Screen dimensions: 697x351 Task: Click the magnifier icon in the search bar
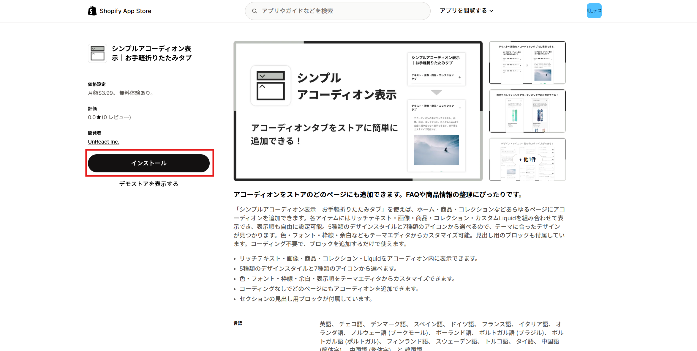pos(255,11)
